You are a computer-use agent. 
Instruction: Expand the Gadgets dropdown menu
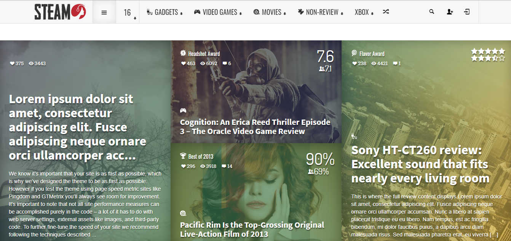(164, 12)
